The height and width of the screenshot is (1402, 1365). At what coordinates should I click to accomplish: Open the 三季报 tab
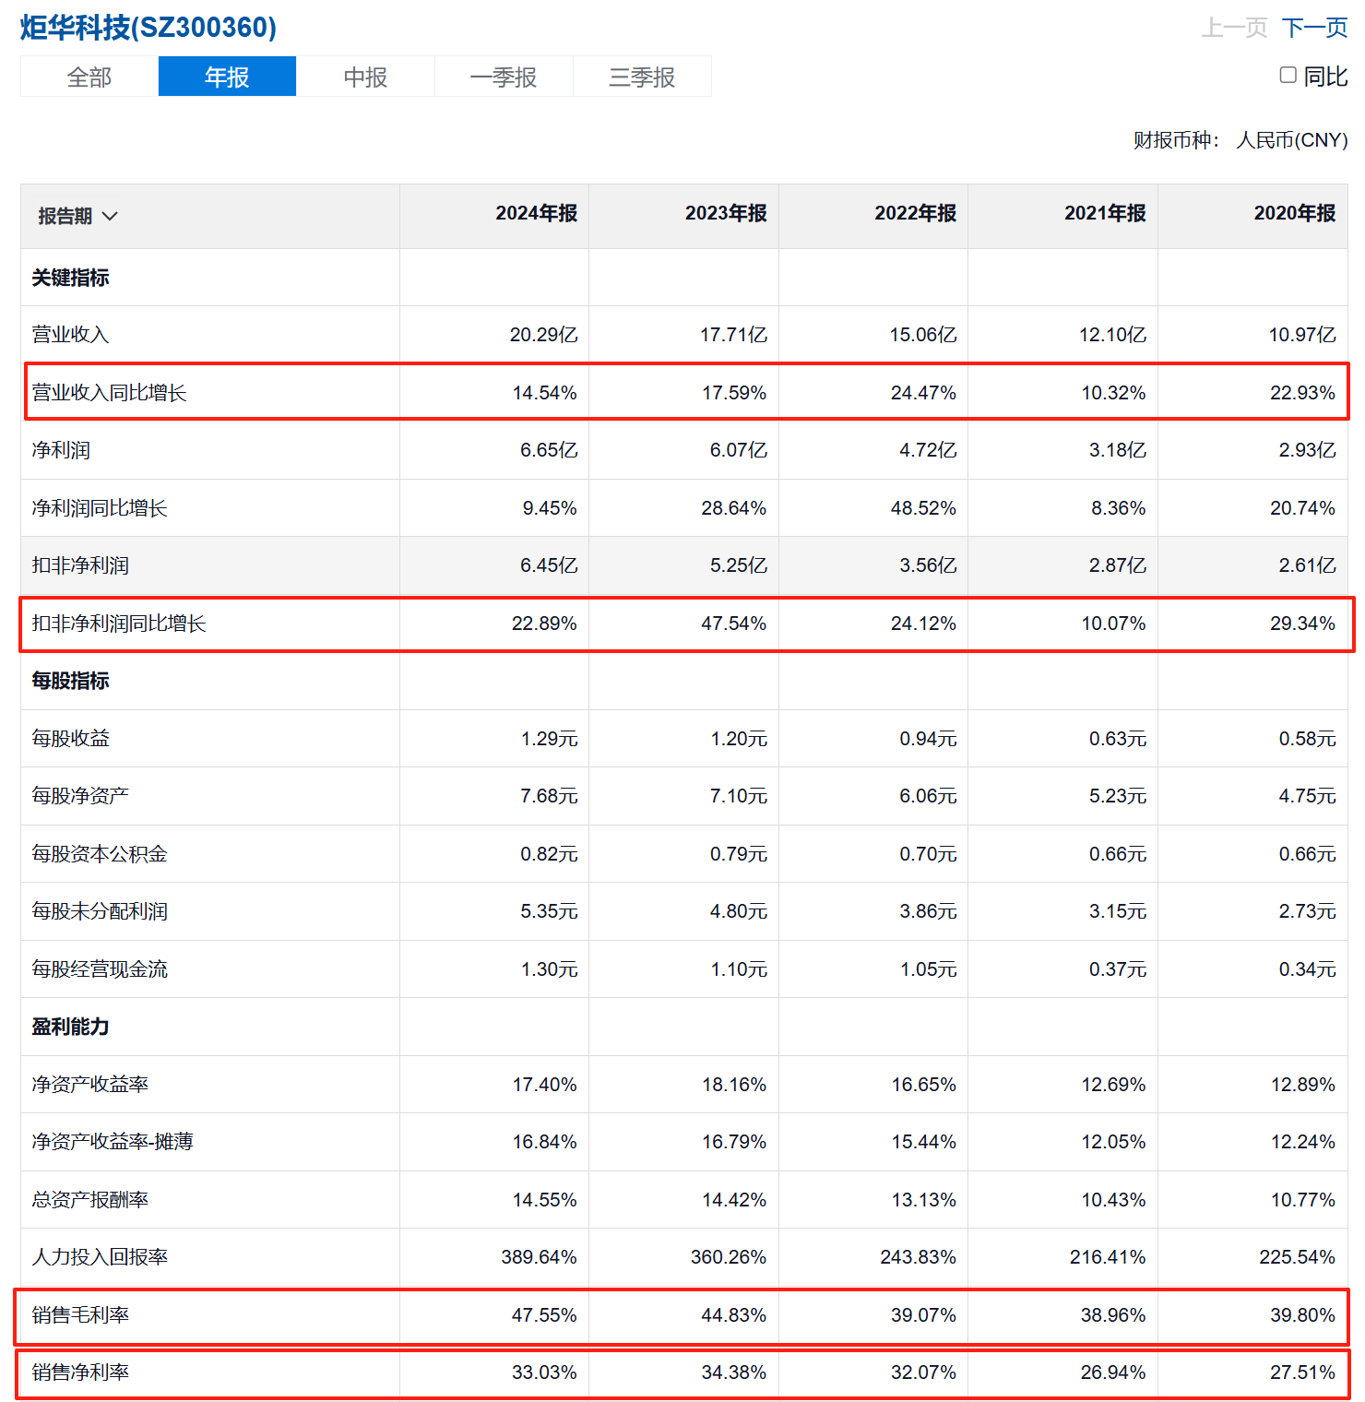pos(642,77)
